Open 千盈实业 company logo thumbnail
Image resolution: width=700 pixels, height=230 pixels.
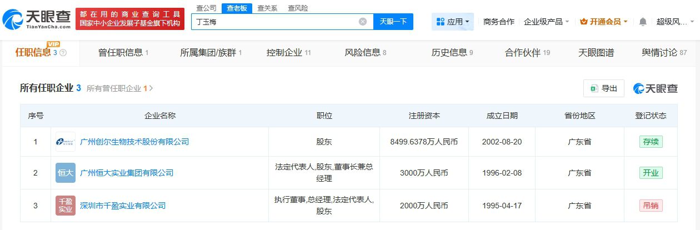(66, 205)
